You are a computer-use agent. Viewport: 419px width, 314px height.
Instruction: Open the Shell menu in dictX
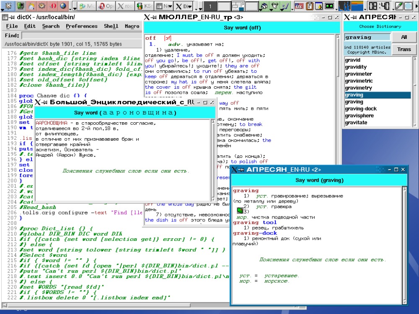(x=111, y=26)
